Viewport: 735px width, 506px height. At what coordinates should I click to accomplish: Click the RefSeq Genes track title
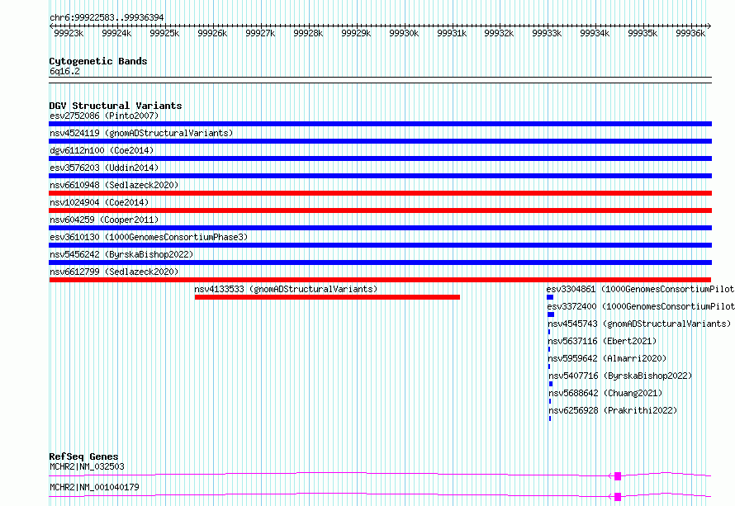[84, 456]
